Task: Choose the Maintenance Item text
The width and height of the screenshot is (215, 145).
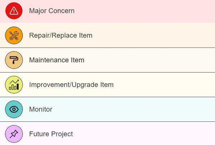Action: (57, 60)
